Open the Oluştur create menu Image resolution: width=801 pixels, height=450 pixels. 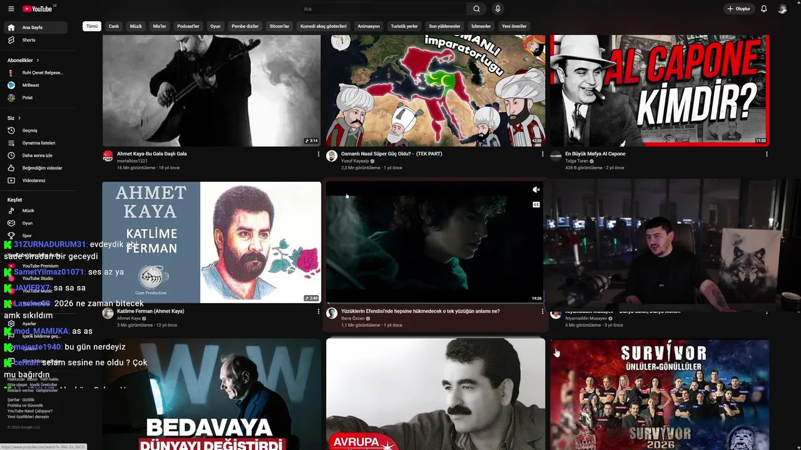[x=738, y=9]
